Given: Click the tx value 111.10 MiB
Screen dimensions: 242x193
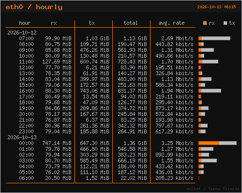Looking at the screenshot, I should coord(94,172).
